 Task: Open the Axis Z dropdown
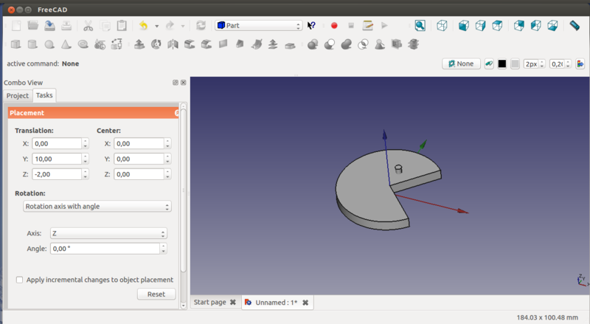click(x=107, y=233)
